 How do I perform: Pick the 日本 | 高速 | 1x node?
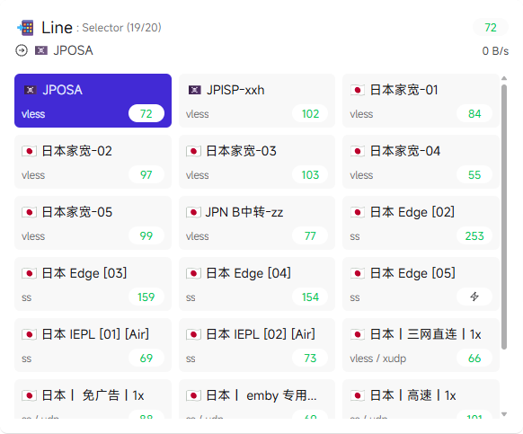click(x=421, y=399)
